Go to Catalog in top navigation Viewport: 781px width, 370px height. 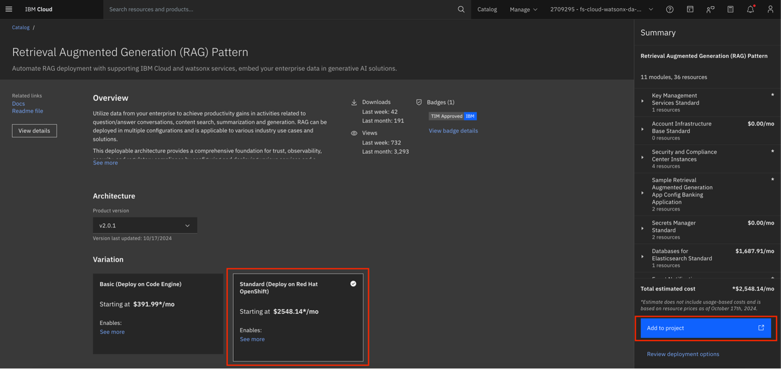487,9
